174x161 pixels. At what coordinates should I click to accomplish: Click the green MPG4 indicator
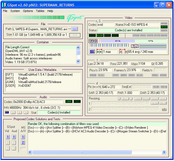pos(164,27)
